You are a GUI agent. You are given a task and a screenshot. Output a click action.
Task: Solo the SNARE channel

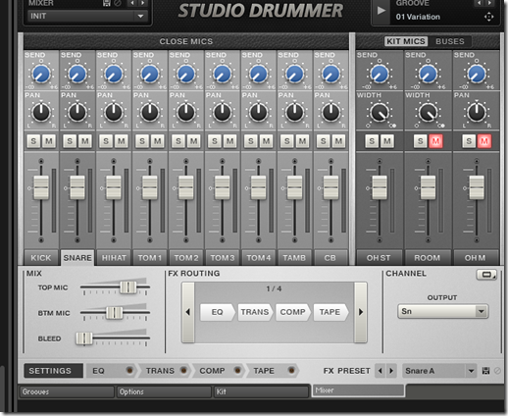click(x=70, y=141)
